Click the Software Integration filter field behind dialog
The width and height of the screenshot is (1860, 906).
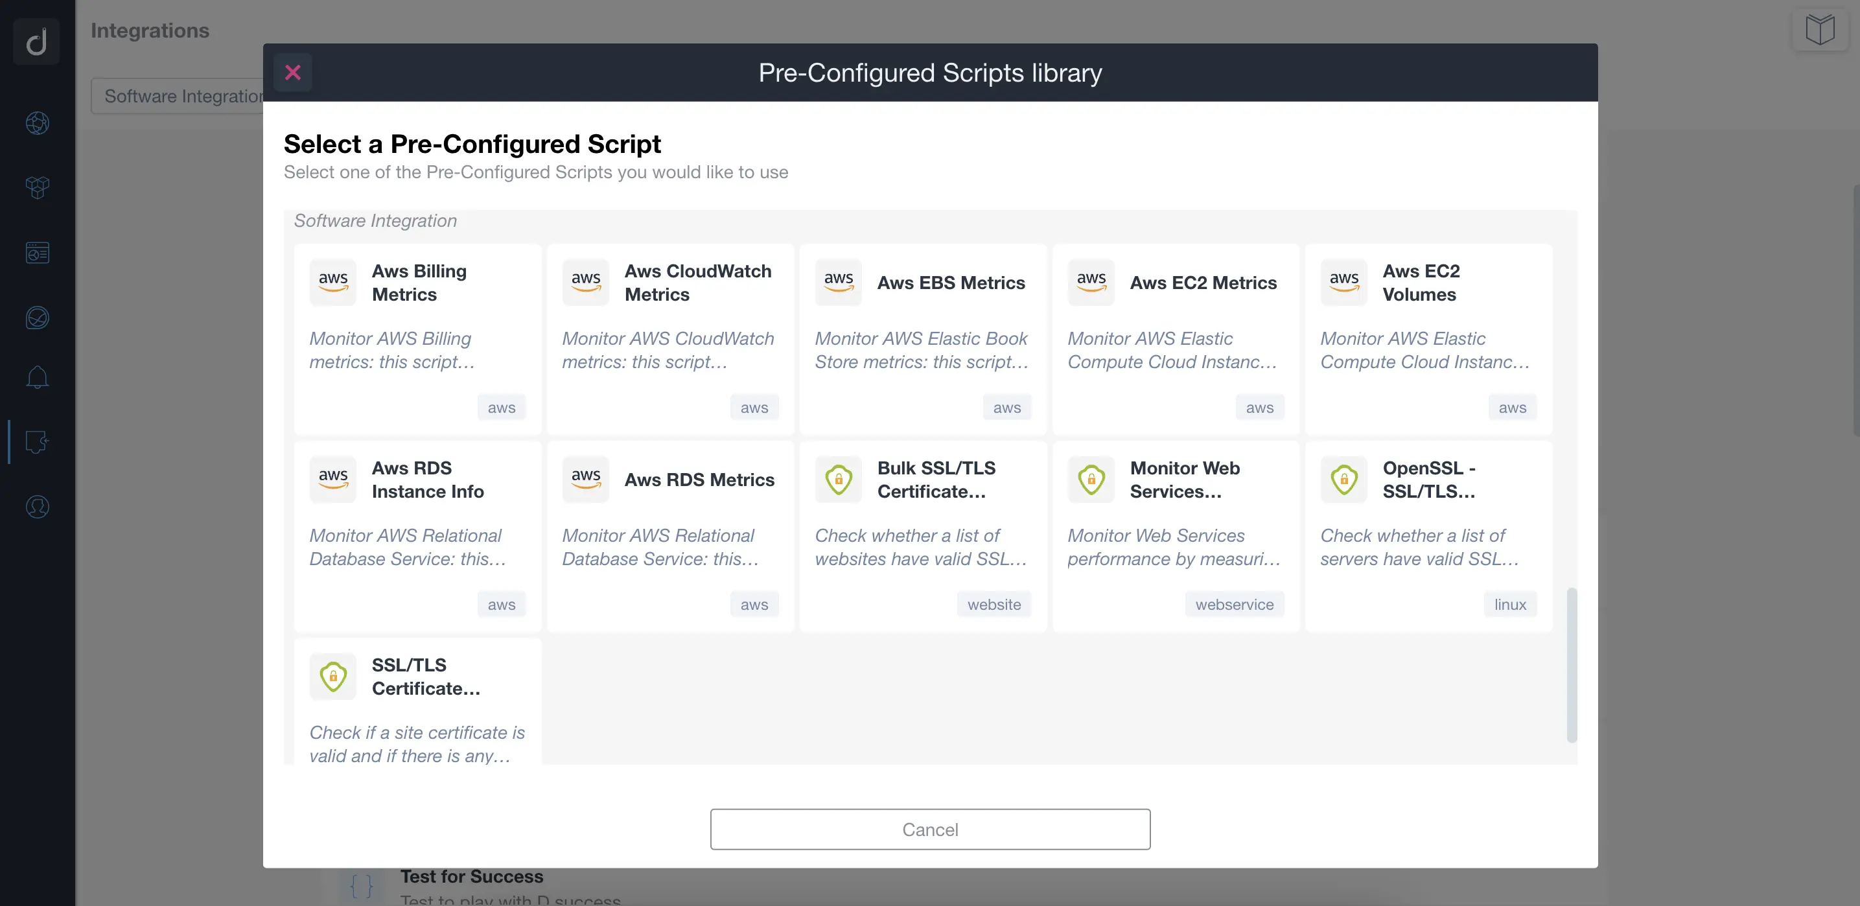point(178,96)
